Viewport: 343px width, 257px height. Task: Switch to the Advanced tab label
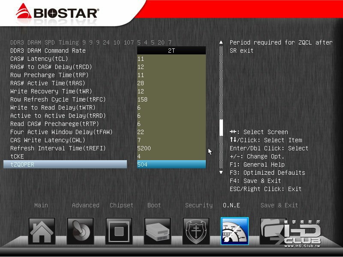85,205
